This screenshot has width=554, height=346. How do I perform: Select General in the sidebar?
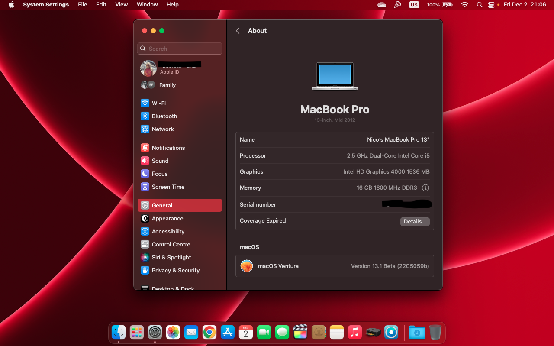click(x=180, y=205)
